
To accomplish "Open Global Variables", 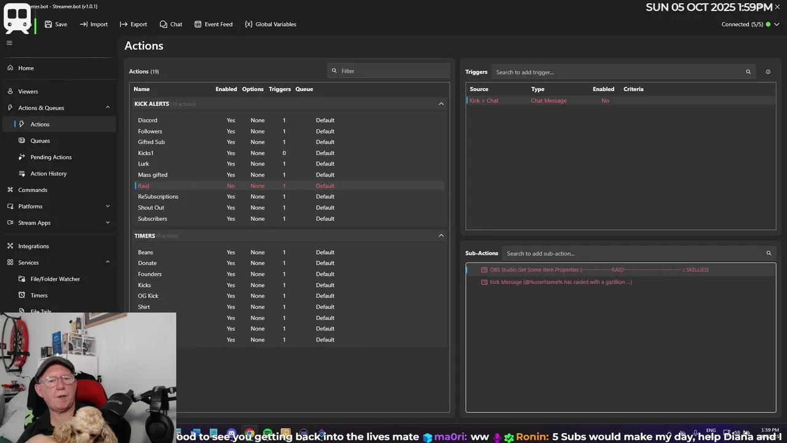I will (271, 24).
